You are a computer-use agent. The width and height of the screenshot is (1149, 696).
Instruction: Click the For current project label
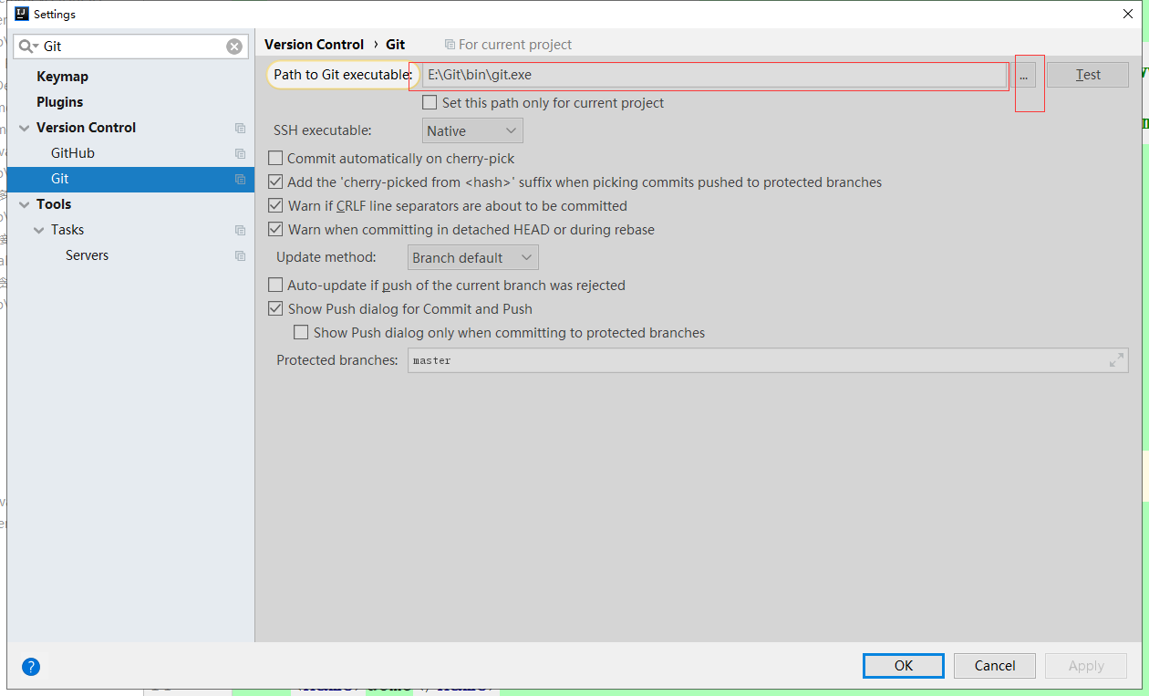pos(515,45)
